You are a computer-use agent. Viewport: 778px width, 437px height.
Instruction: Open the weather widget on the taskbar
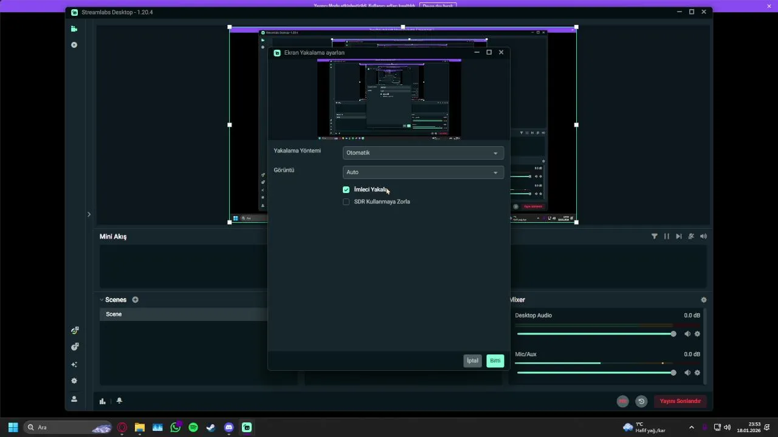644,427
